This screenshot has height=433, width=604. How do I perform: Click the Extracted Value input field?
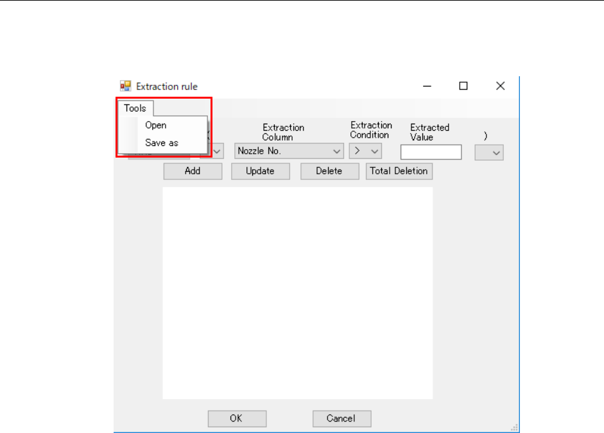[x=431, y=152]
